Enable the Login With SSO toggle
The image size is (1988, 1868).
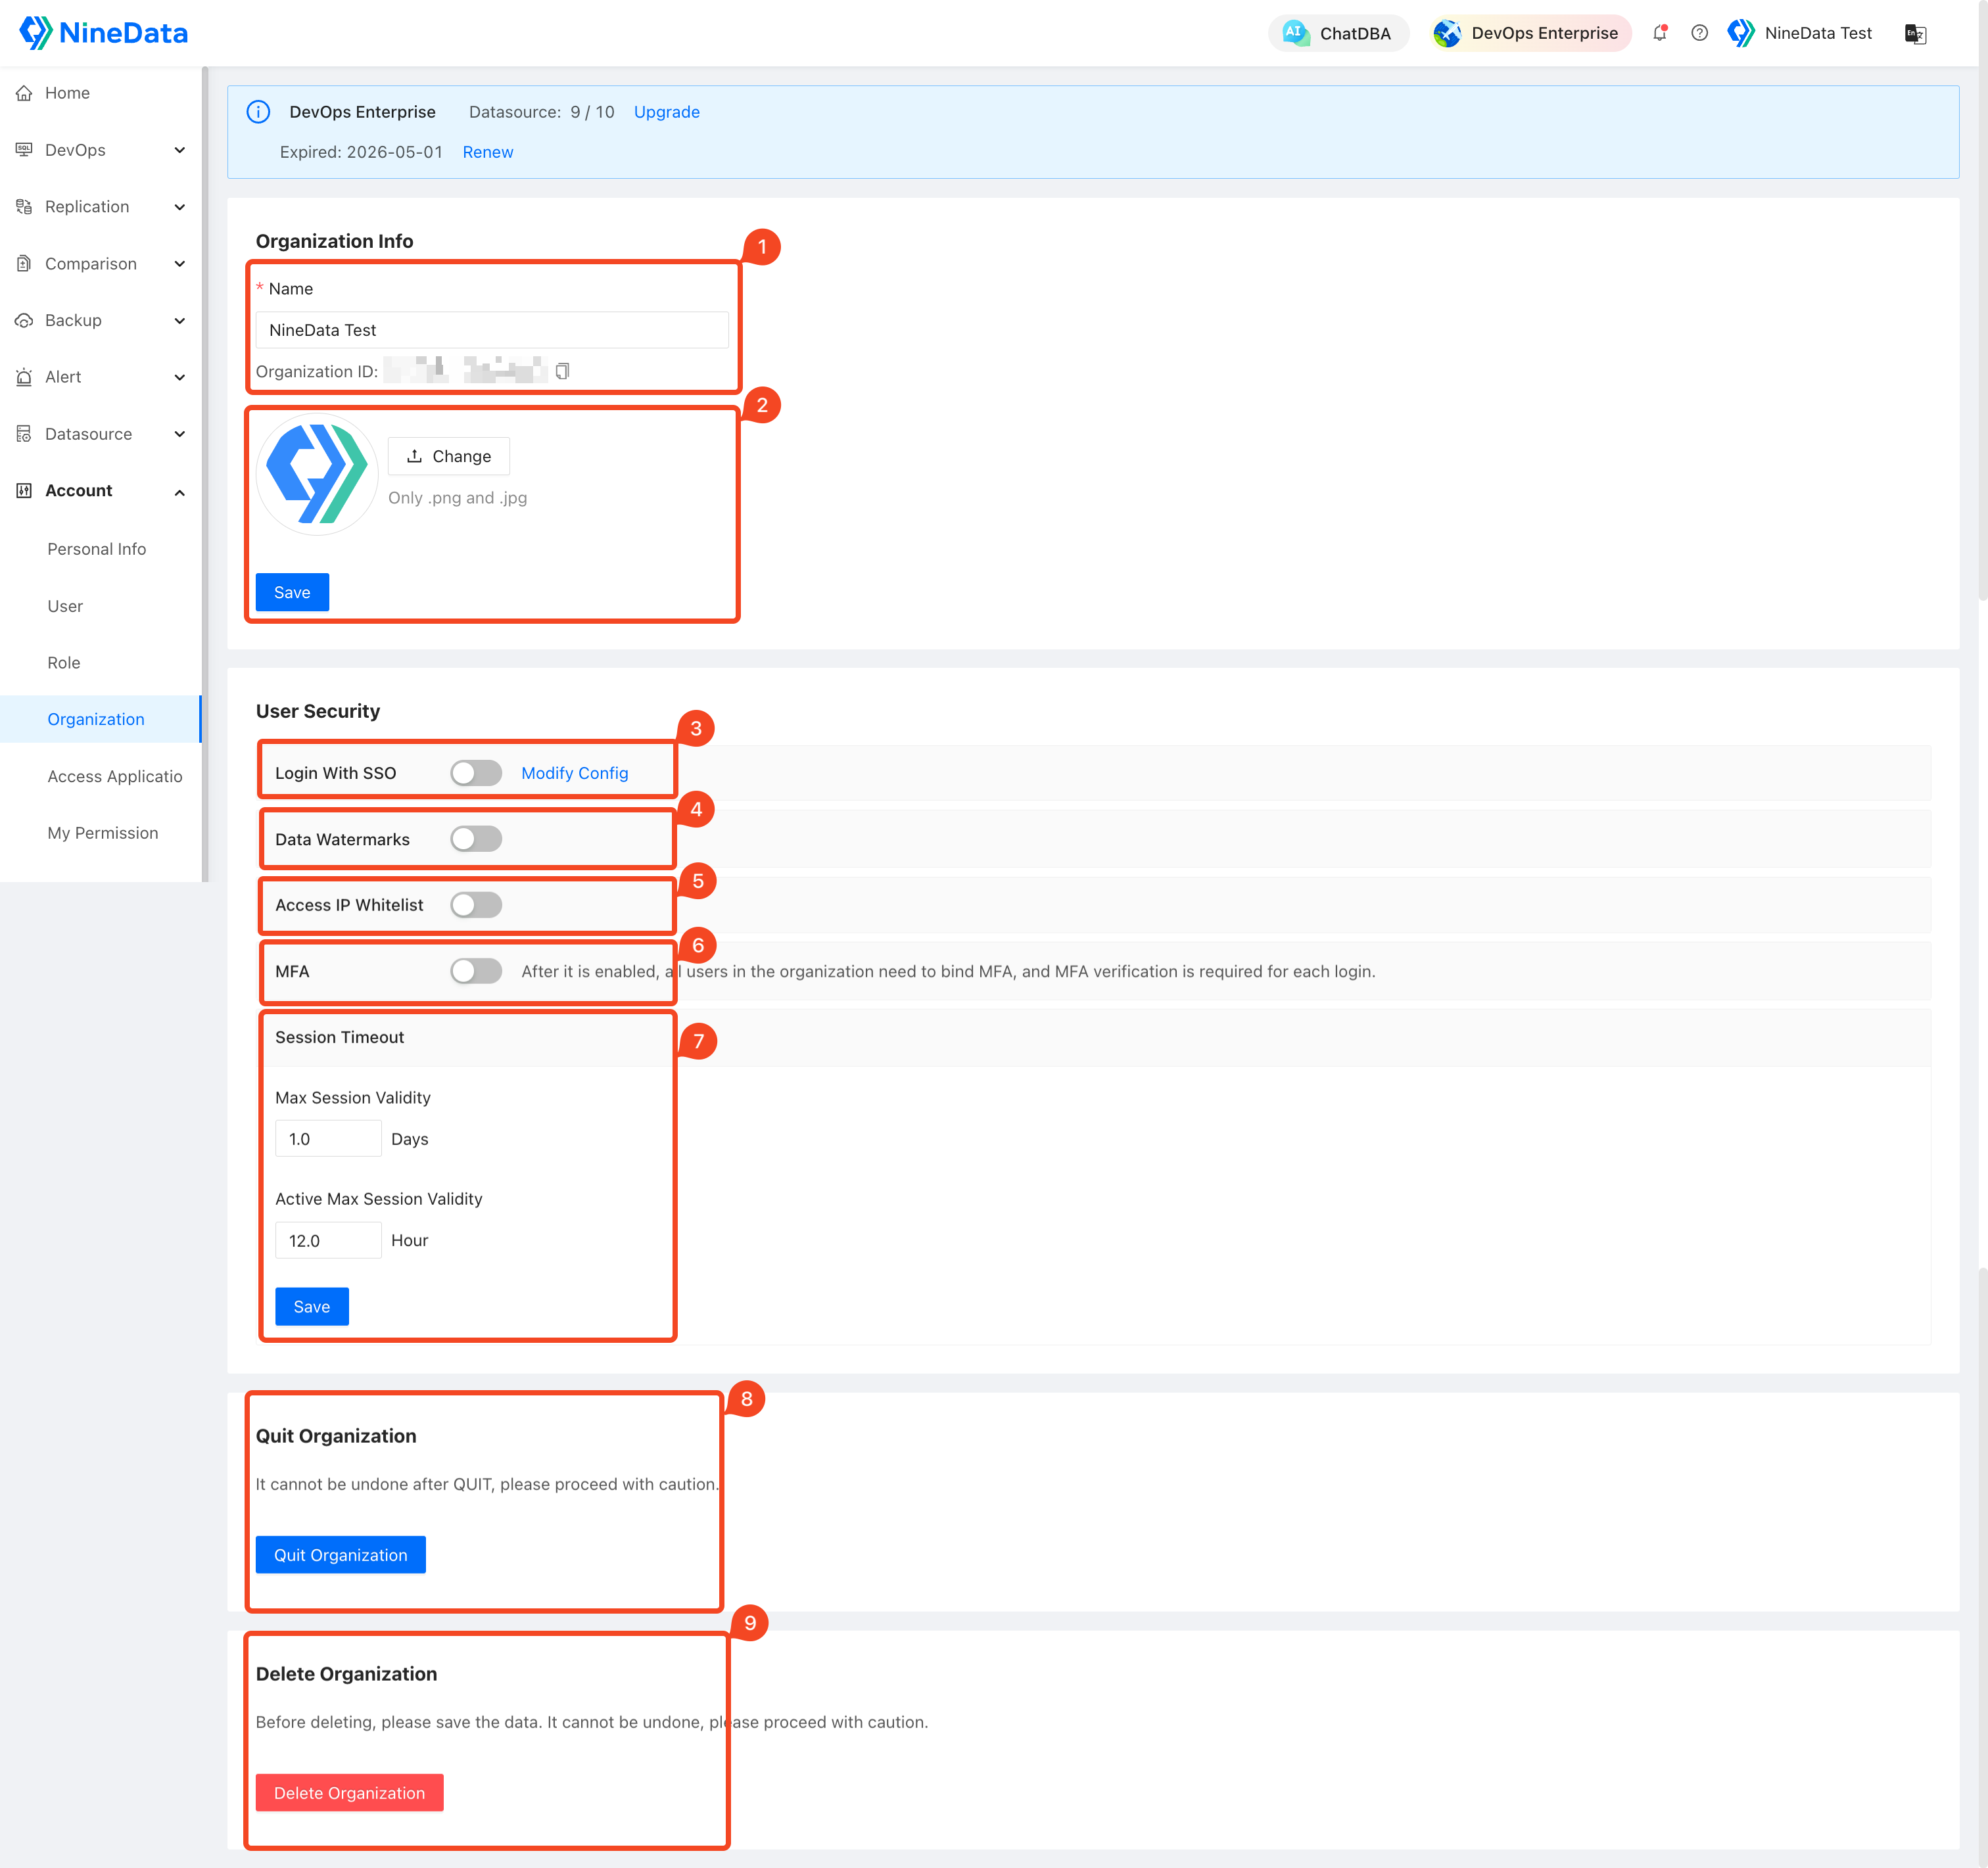click(x=475, y=773)
